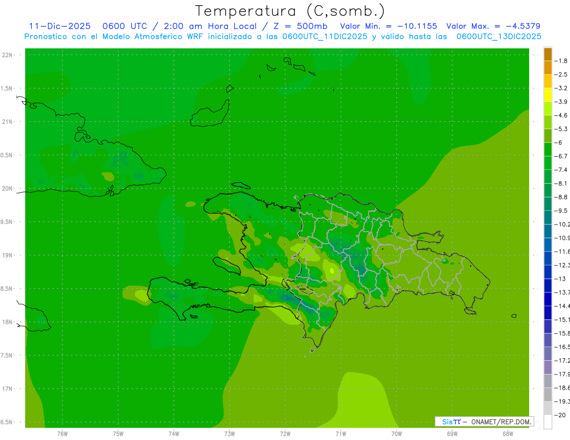Pick legend swatch between -4.6 and -5.3
The width and height of the screenshot is (570, 440).
coord(548,122)
